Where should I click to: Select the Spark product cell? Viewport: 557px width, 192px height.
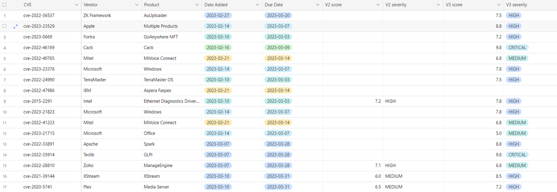(x=172, y=144)
